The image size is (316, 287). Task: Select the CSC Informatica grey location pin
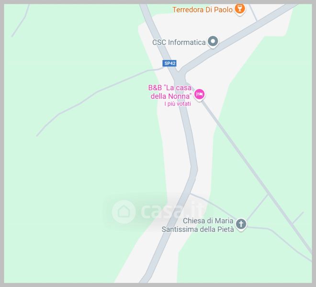click(213, 42)
